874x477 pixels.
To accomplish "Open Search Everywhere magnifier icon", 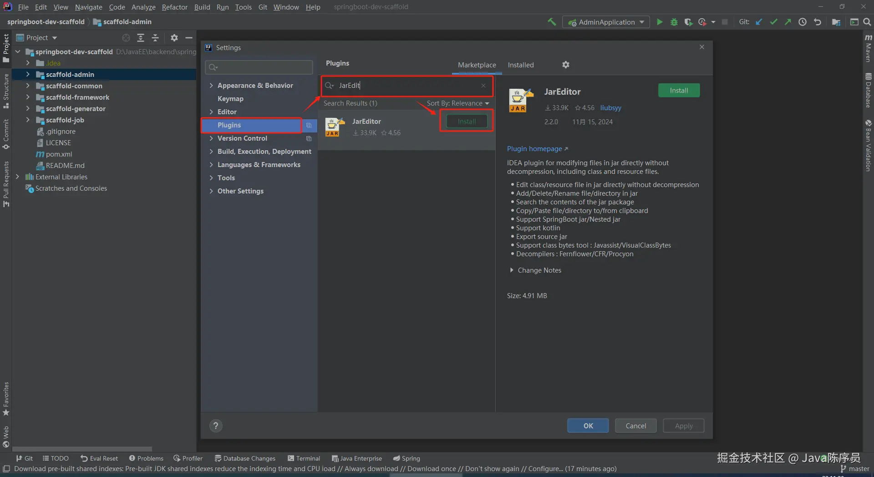I will 867,22.
